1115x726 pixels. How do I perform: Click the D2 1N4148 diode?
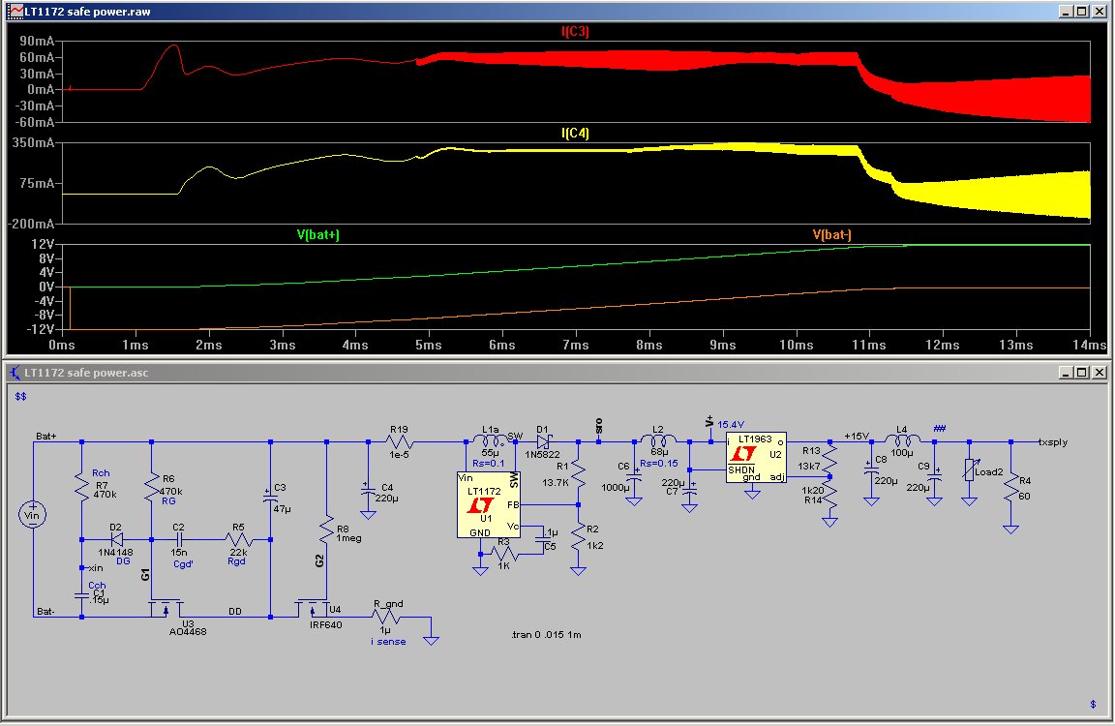[116, 540]
